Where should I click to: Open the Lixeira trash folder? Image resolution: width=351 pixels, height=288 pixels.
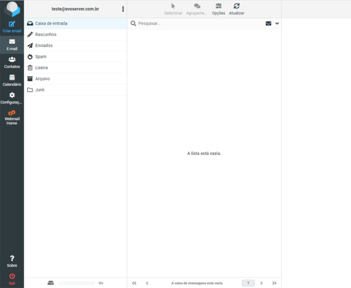[41, 68]
